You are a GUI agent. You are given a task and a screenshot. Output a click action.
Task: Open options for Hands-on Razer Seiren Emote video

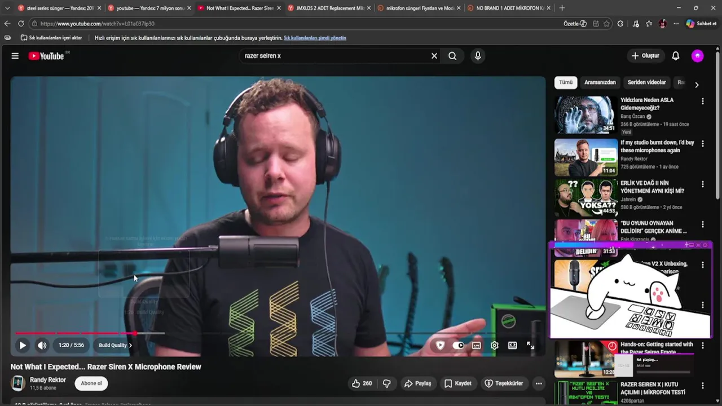[703, 345]
